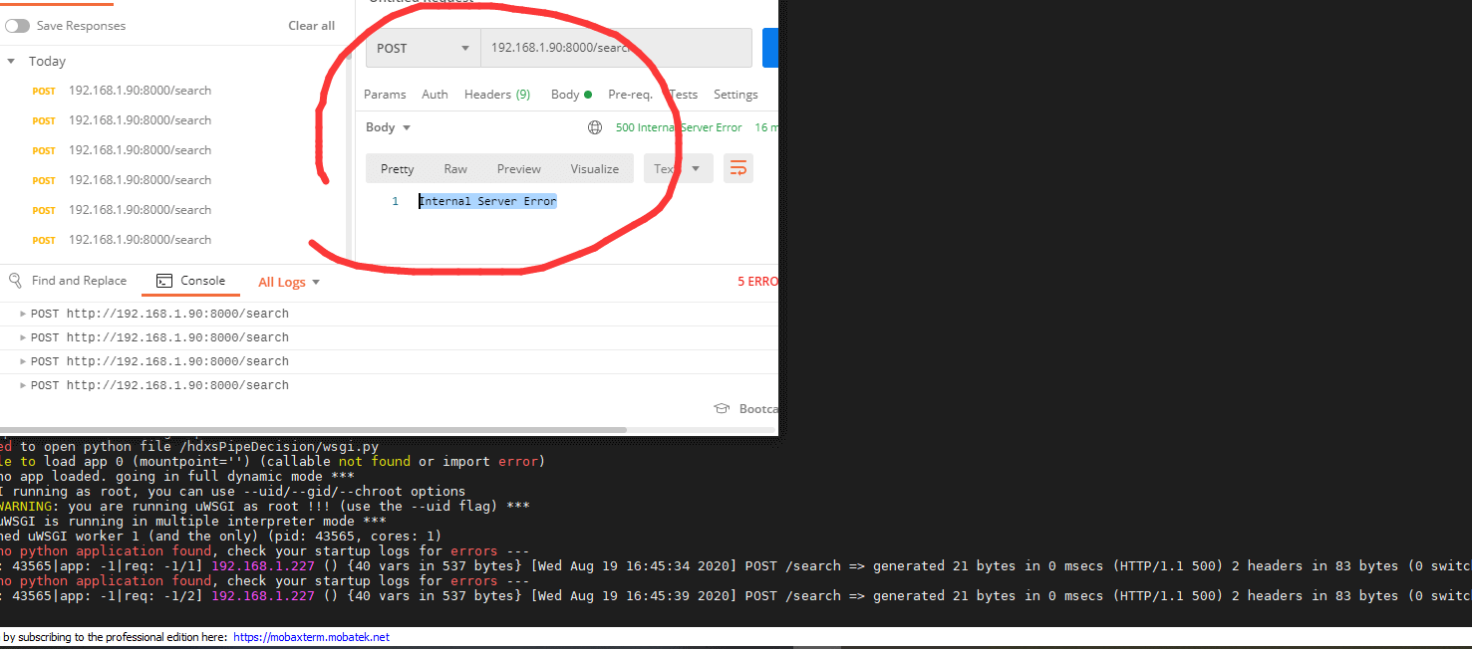Select the request Settings tab
The image size is (1472, 649).
point(736,95)
